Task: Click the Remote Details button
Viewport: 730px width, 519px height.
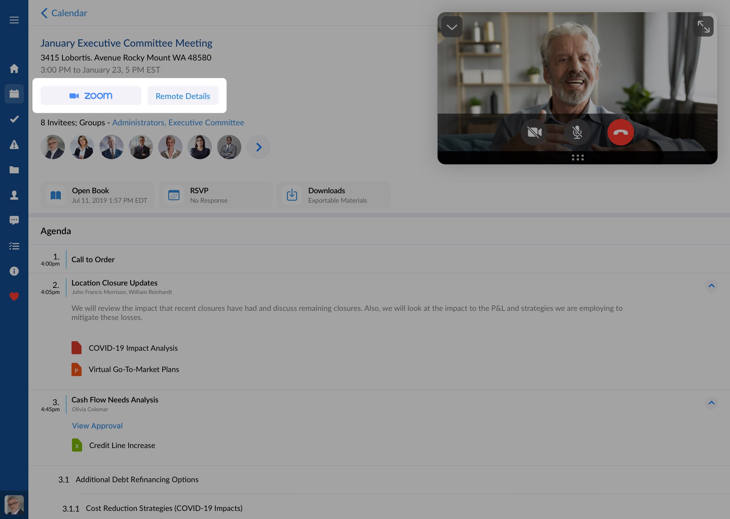Action: (x=183, y=96)
